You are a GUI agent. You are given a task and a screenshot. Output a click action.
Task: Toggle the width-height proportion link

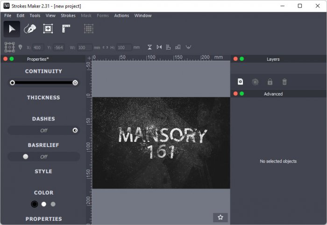[105, 47]
